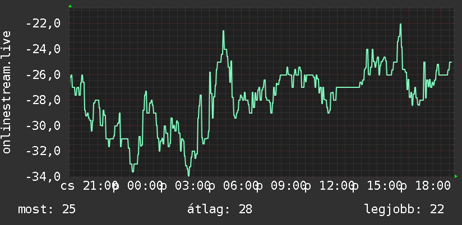
Task: Click the 00:00 time axis label
Action: click(x=145, y=186)
